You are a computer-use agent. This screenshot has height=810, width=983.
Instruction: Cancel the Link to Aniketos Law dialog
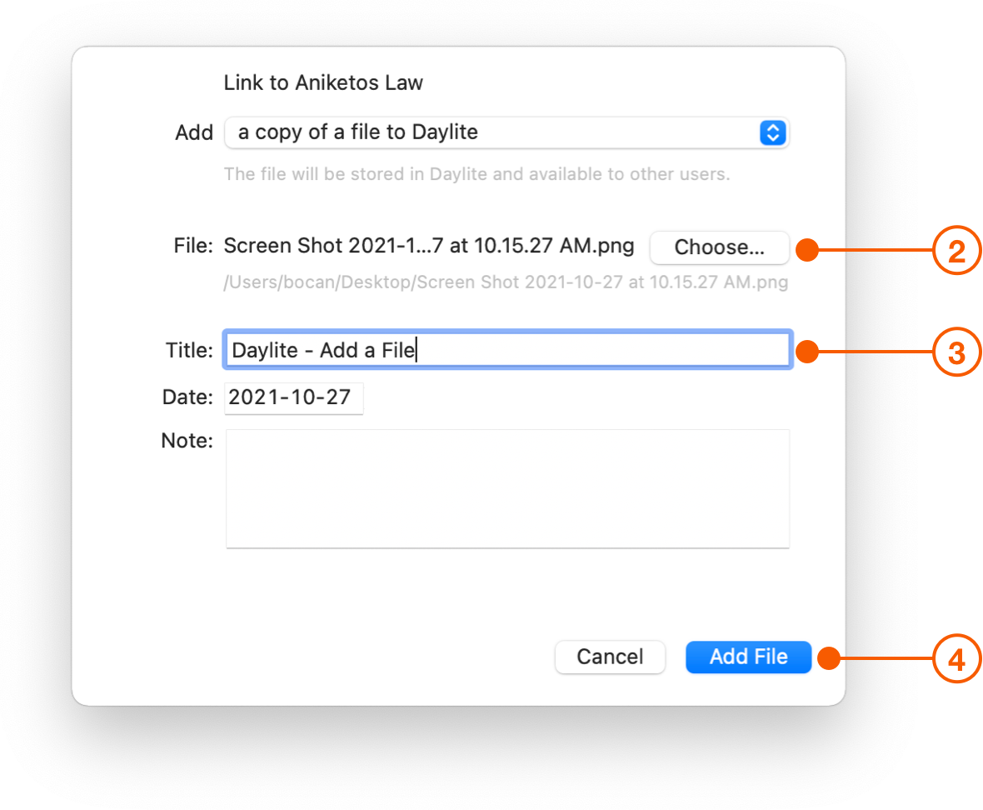pyautogui.click(x=610, y=657)
